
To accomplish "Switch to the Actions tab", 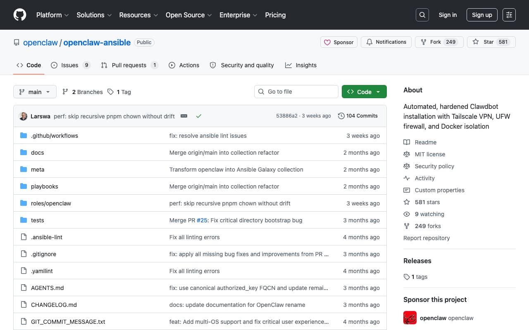I will coord(184,65).
